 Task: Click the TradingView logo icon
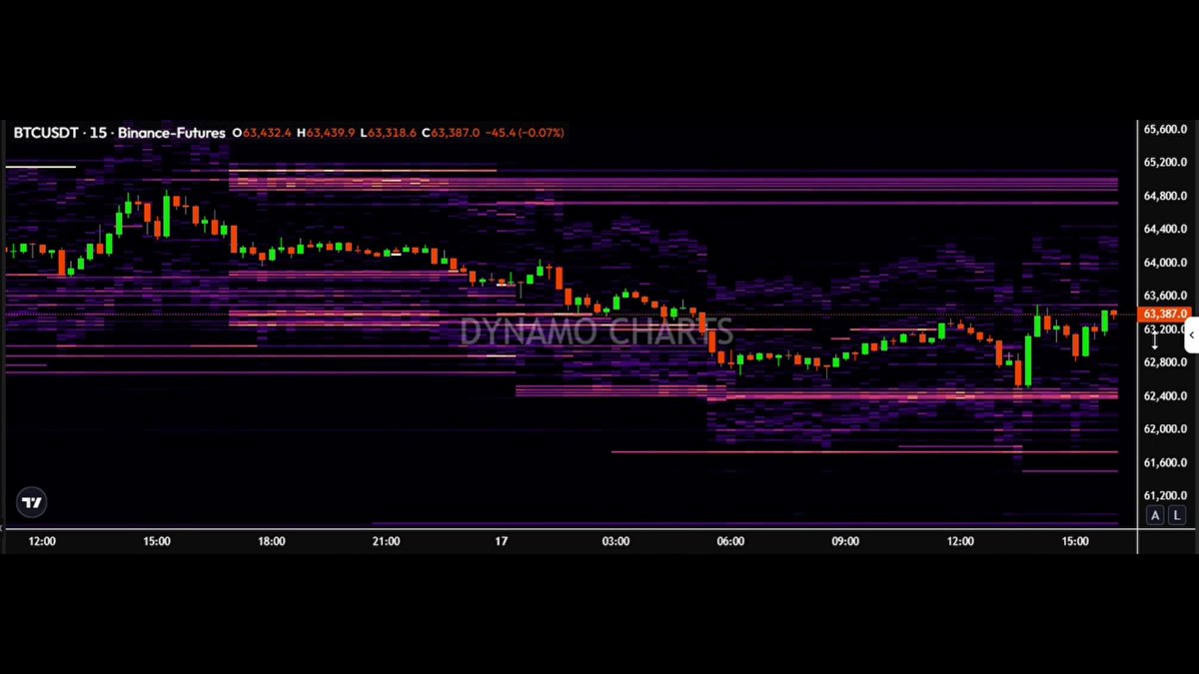(x=32, y=502)
